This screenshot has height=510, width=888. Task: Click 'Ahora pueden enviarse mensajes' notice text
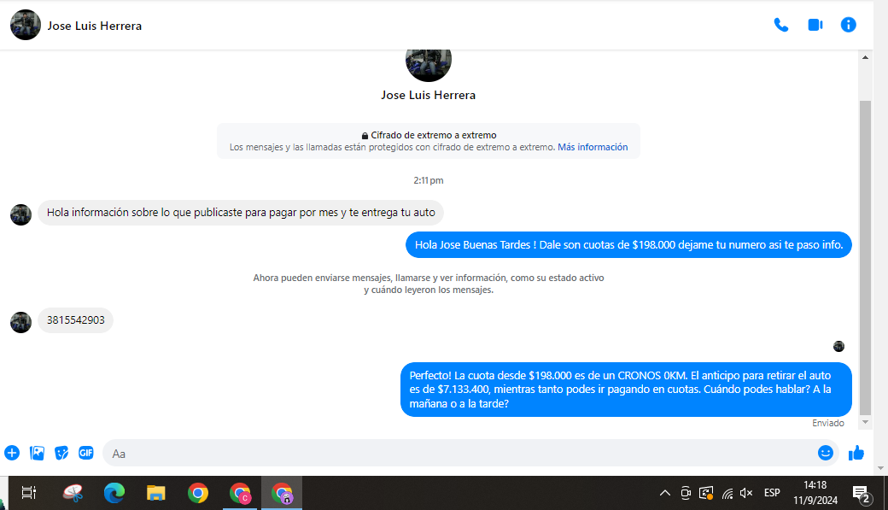click(x=429, y=284)
